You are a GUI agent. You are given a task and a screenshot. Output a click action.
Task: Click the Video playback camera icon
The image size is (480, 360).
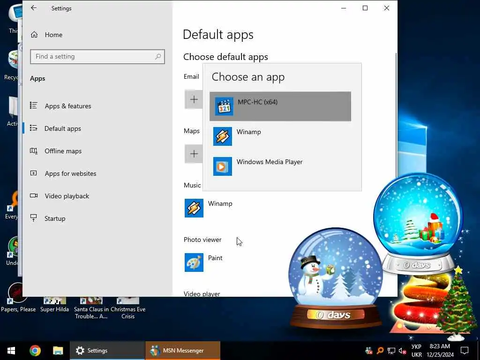[34, 195]
